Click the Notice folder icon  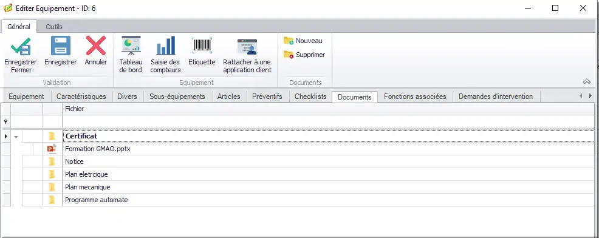coord(52,161)
